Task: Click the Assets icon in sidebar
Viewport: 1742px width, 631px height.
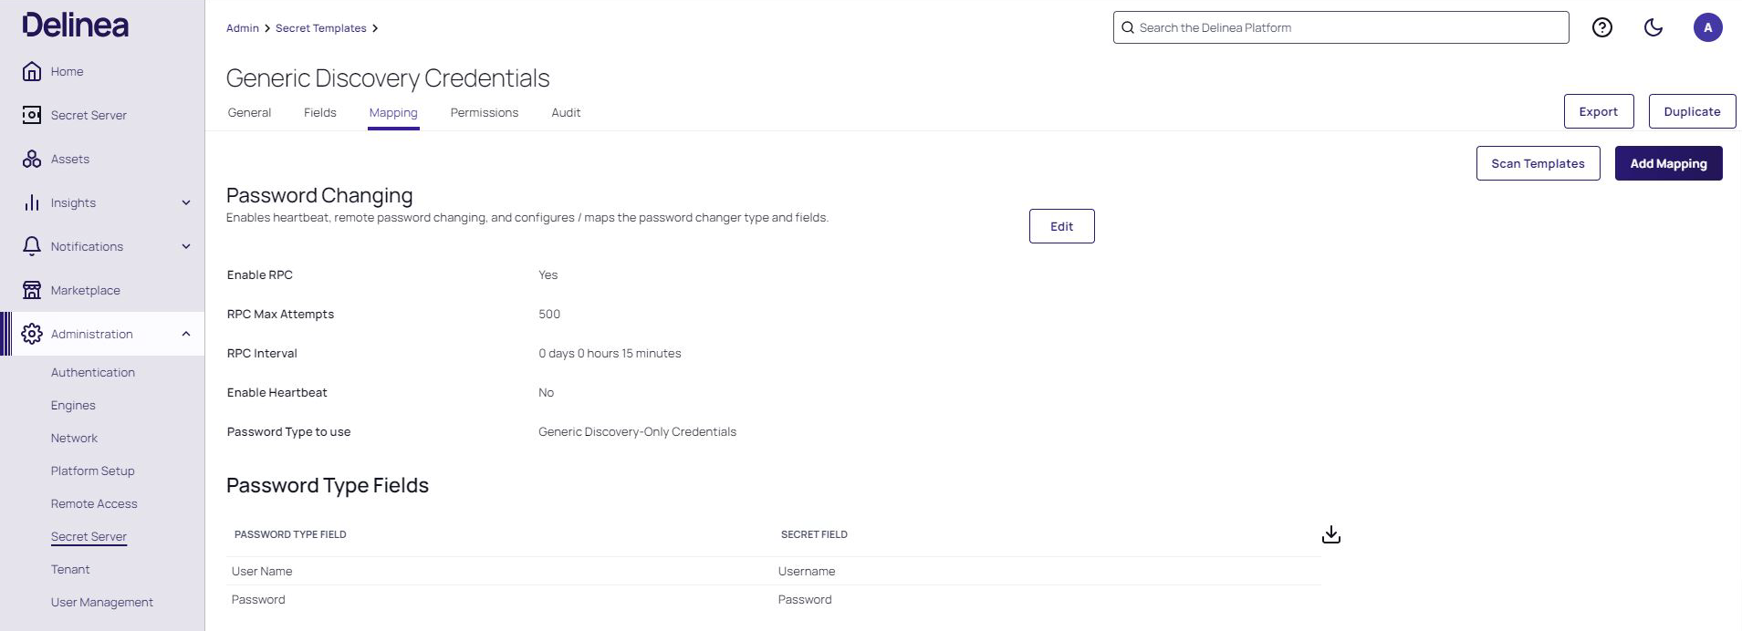Action: (32, 159)
